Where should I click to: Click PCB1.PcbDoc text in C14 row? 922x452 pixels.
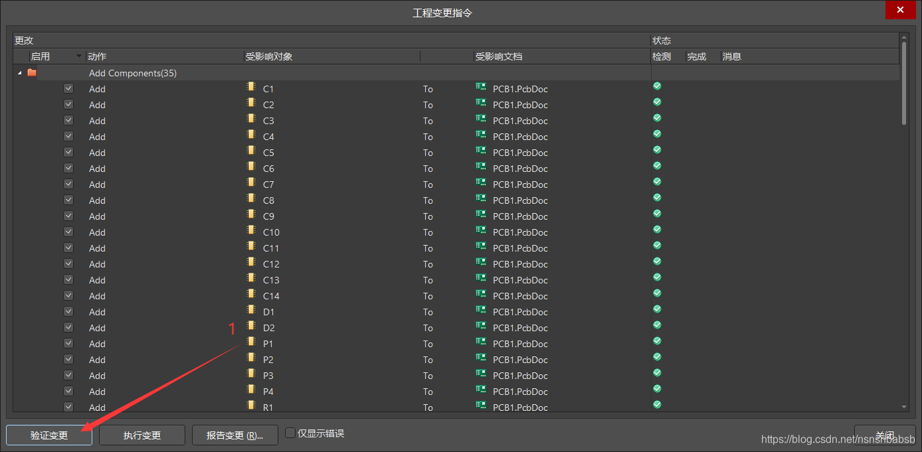pos(520,296)
